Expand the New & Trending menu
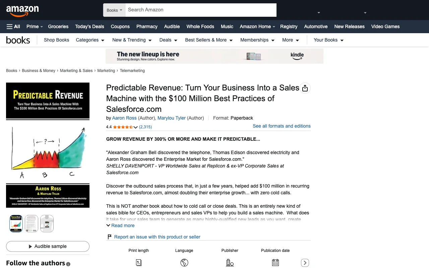 (132, 40)
